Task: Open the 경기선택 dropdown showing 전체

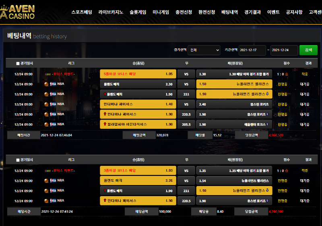Action: tap(204, 50)
